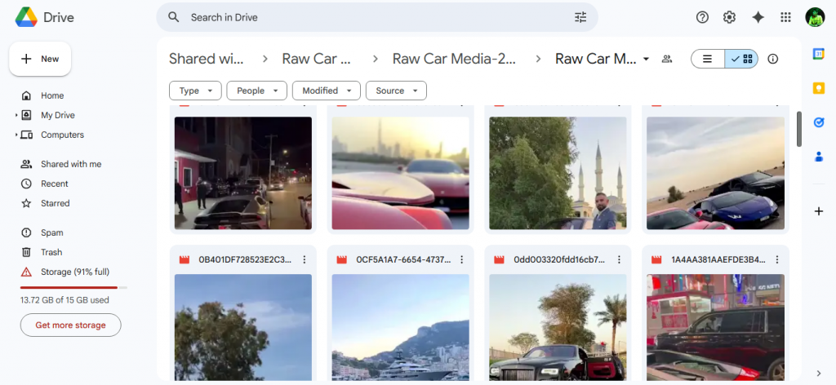View folder details info icon

pos(773,59)
